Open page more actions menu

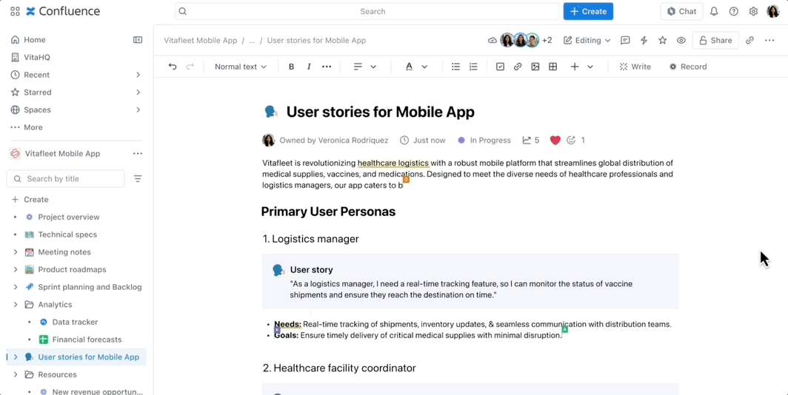tap(769, 40)
